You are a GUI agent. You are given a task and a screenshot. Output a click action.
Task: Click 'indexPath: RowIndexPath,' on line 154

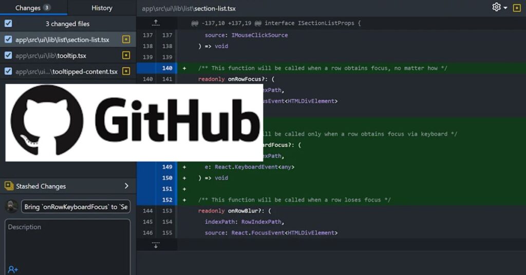click(x=245, y=222)
